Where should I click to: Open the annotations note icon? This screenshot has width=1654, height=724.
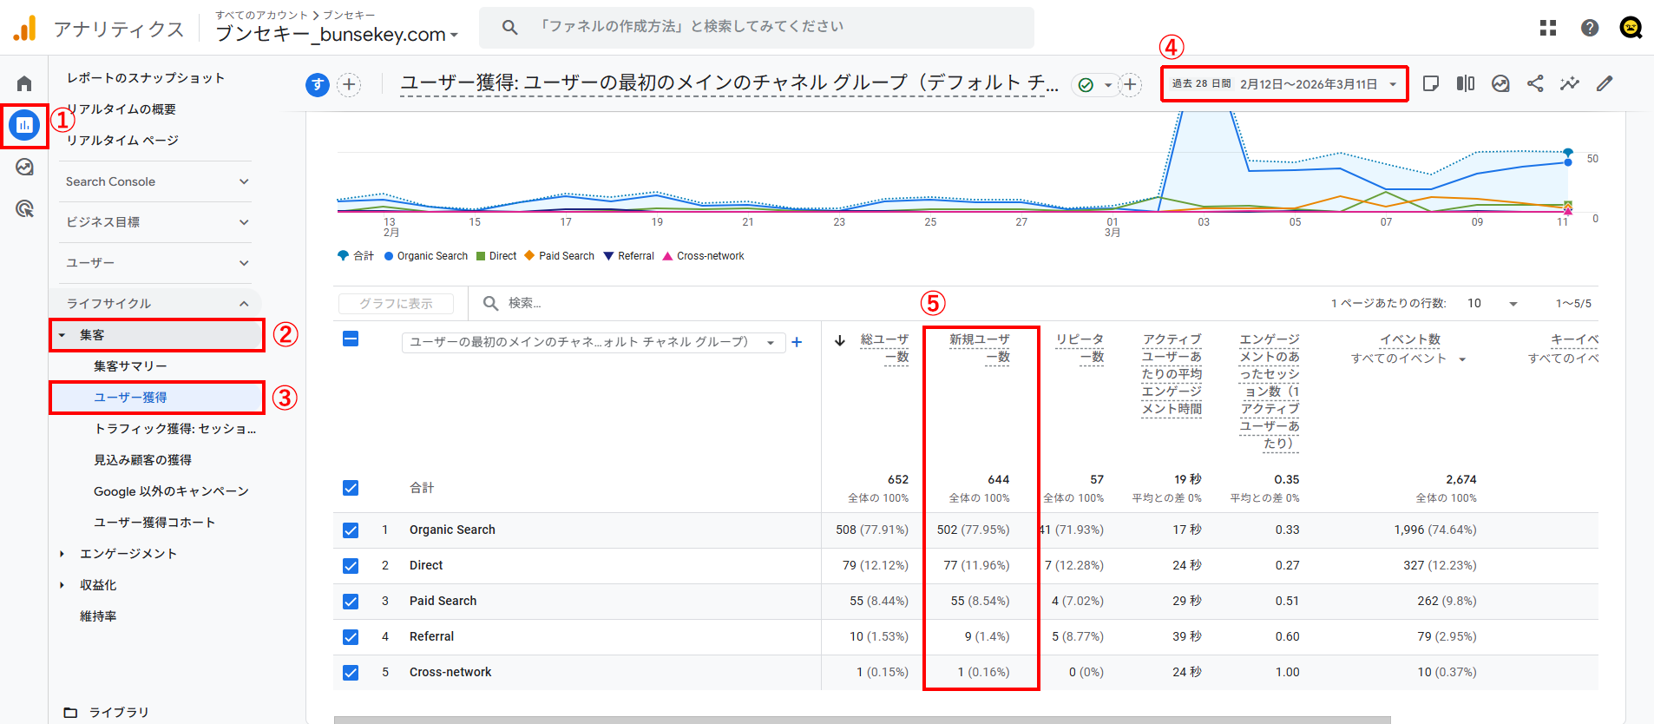point(1431,83)
